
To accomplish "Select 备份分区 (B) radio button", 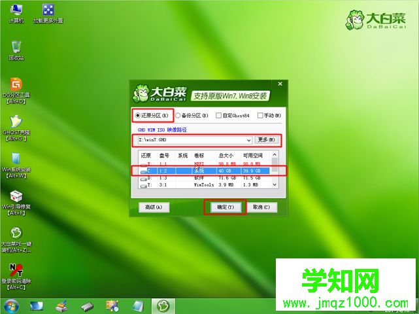I will pos(178,116).
